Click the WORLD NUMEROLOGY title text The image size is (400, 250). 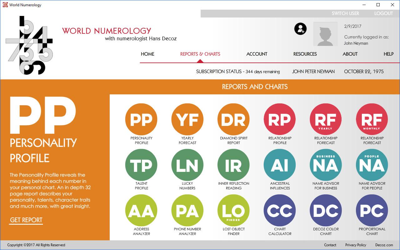pyautogui.click(x=107, y=31)
